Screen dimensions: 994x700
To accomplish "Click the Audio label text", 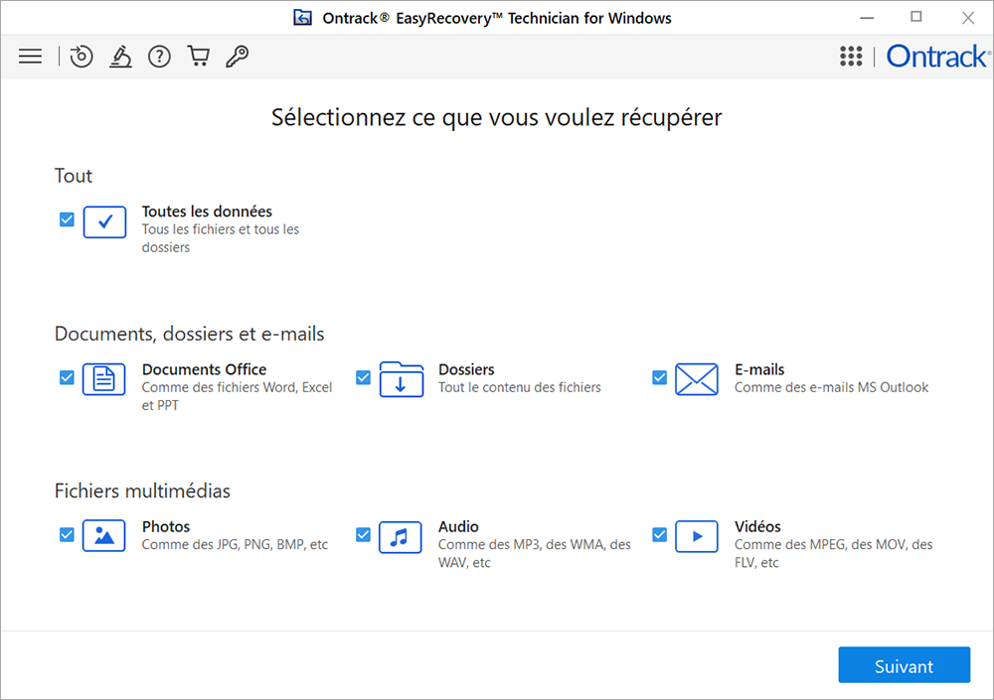I will (x=458, y=526).
